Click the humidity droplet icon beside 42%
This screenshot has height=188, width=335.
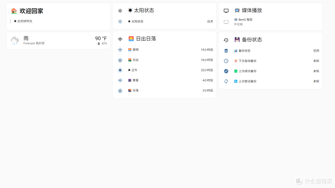99,43
